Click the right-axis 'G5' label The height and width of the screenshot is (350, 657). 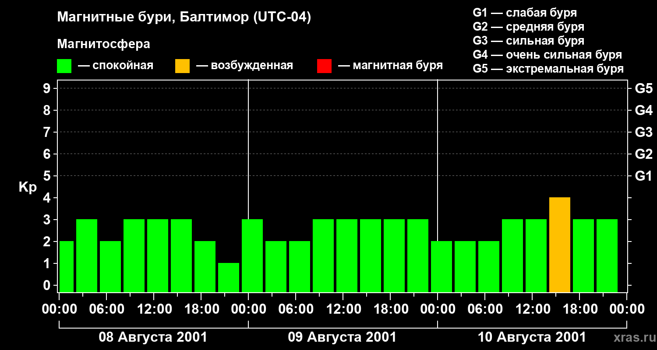pos(643,88)
